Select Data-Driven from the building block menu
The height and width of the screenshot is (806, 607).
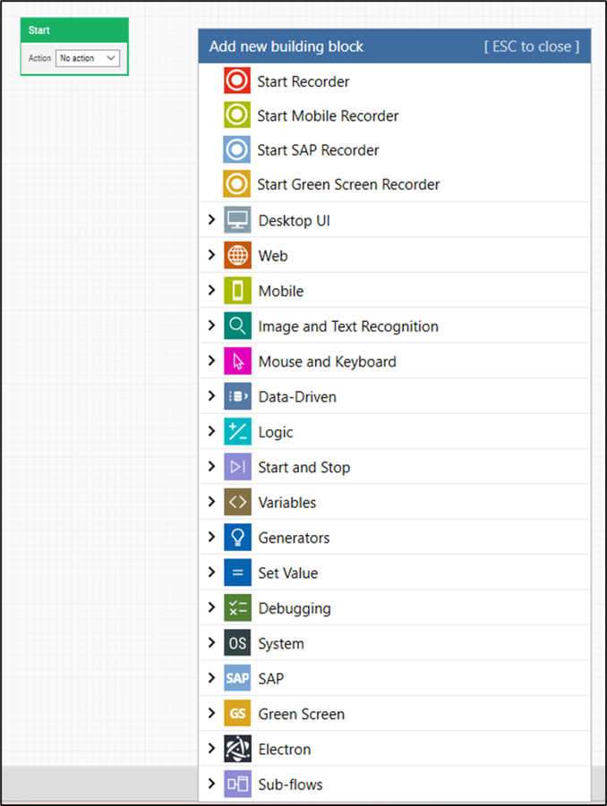coord(296,396)
